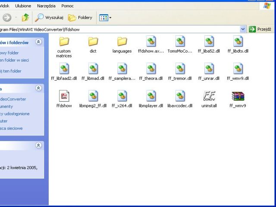Select libavcodec.dll file icon
The width and height of the screenshot is (276, 207).
180,96
